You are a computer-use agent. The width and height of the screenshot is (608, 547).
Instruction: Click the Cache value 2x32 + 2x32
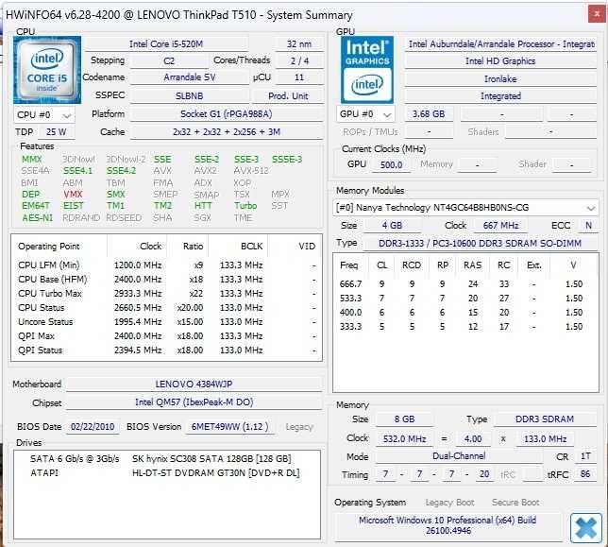tap(227, 132)
